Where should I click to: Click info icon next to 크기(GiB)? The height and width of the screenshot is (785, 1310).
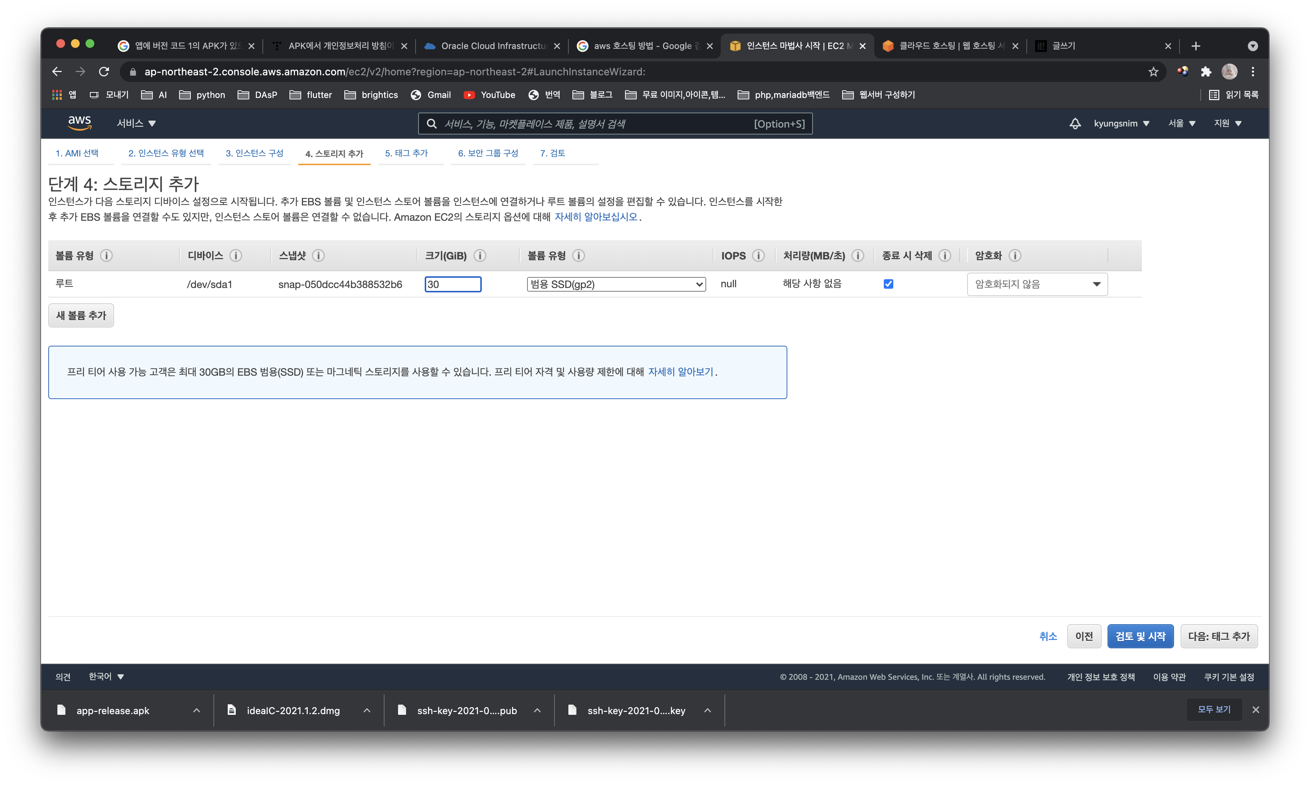pos(480,255)
